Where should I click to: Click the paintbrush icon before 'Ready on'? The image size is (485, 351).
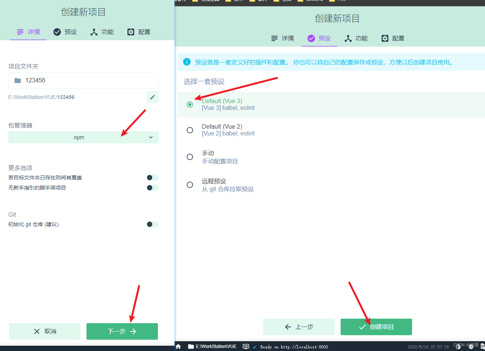[x=255, y=346]
